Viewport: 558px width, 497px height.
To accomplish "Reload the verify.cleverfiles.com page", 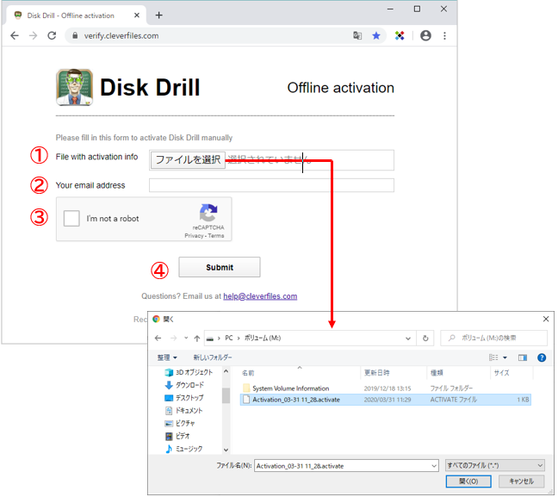I will coord(52,35).
